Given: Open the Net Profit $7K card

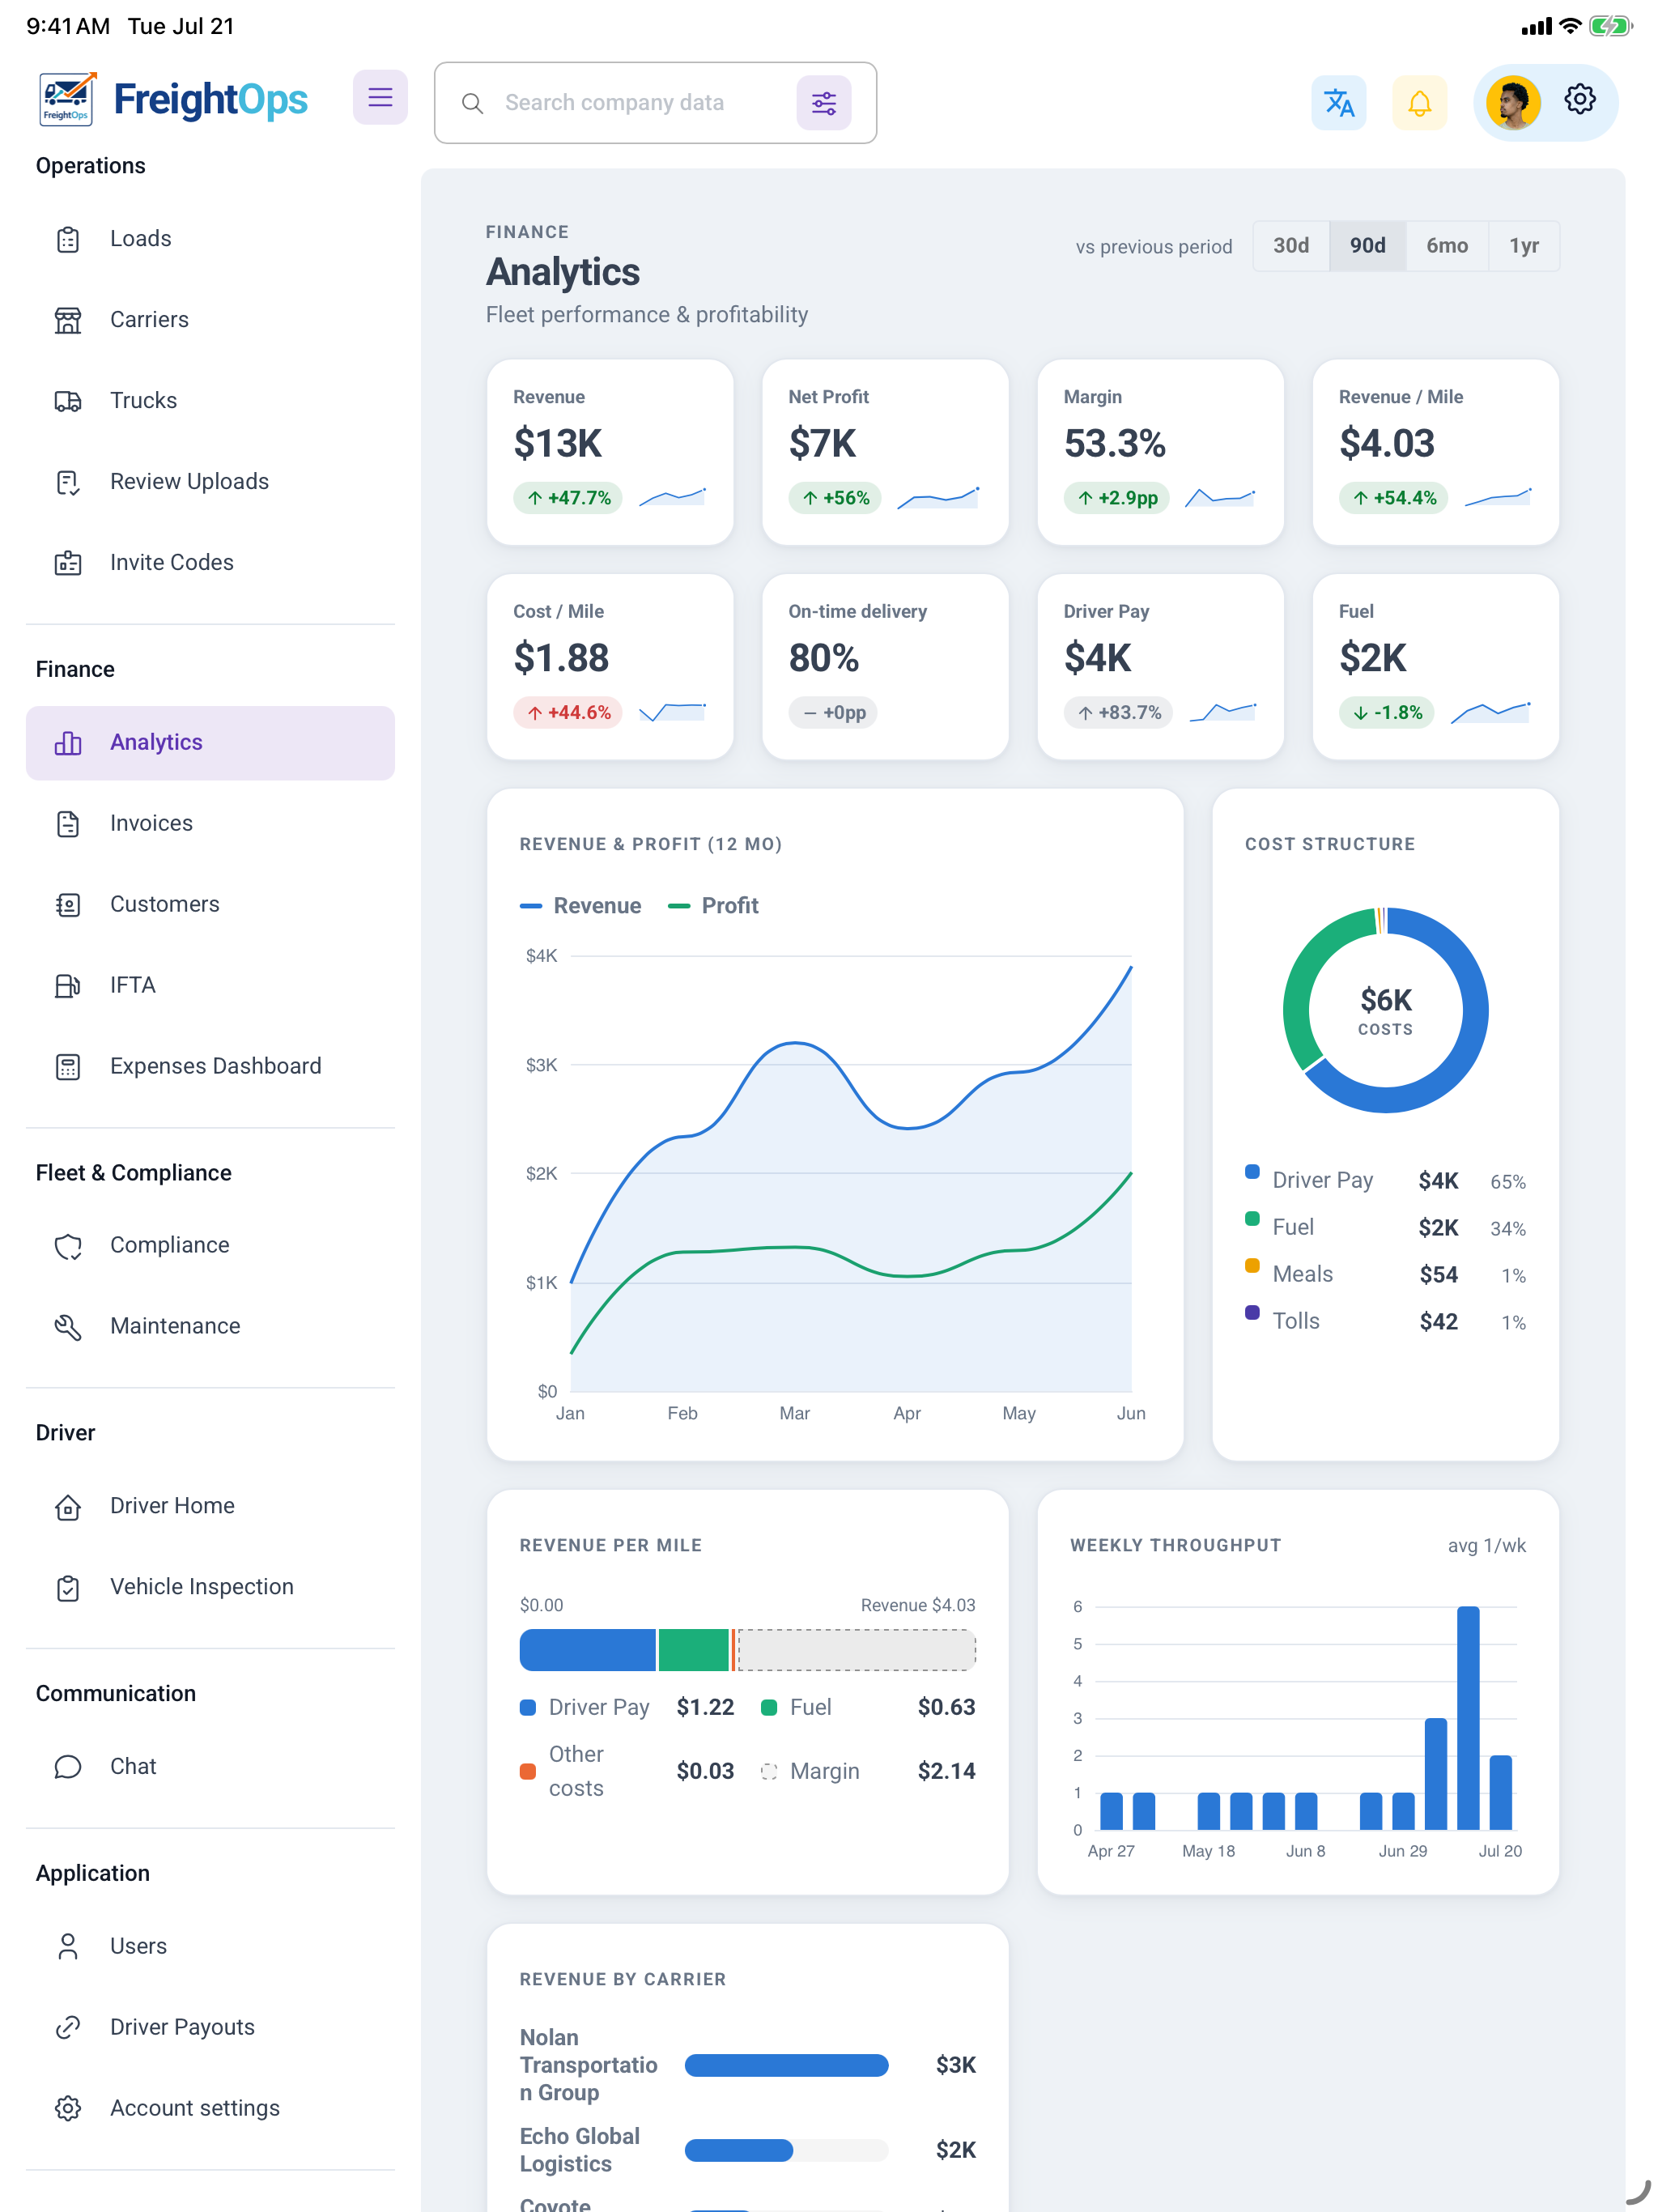Looking at the screenshot, I should (885, 452).
